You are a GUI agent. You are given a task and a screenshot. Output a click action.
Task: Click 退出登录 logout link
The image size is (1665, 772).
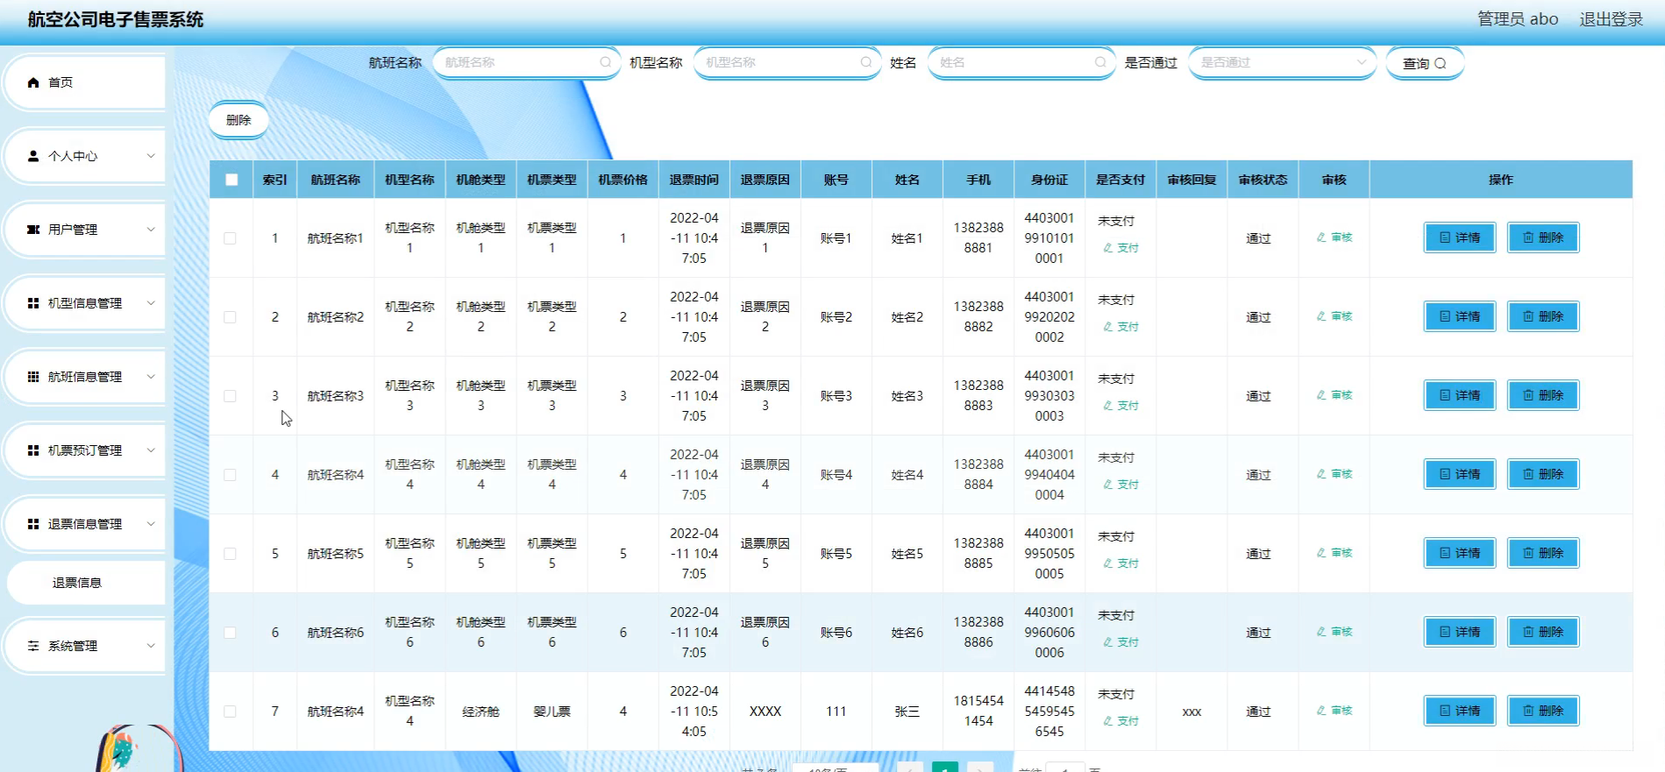click(x=1612, y=19)
